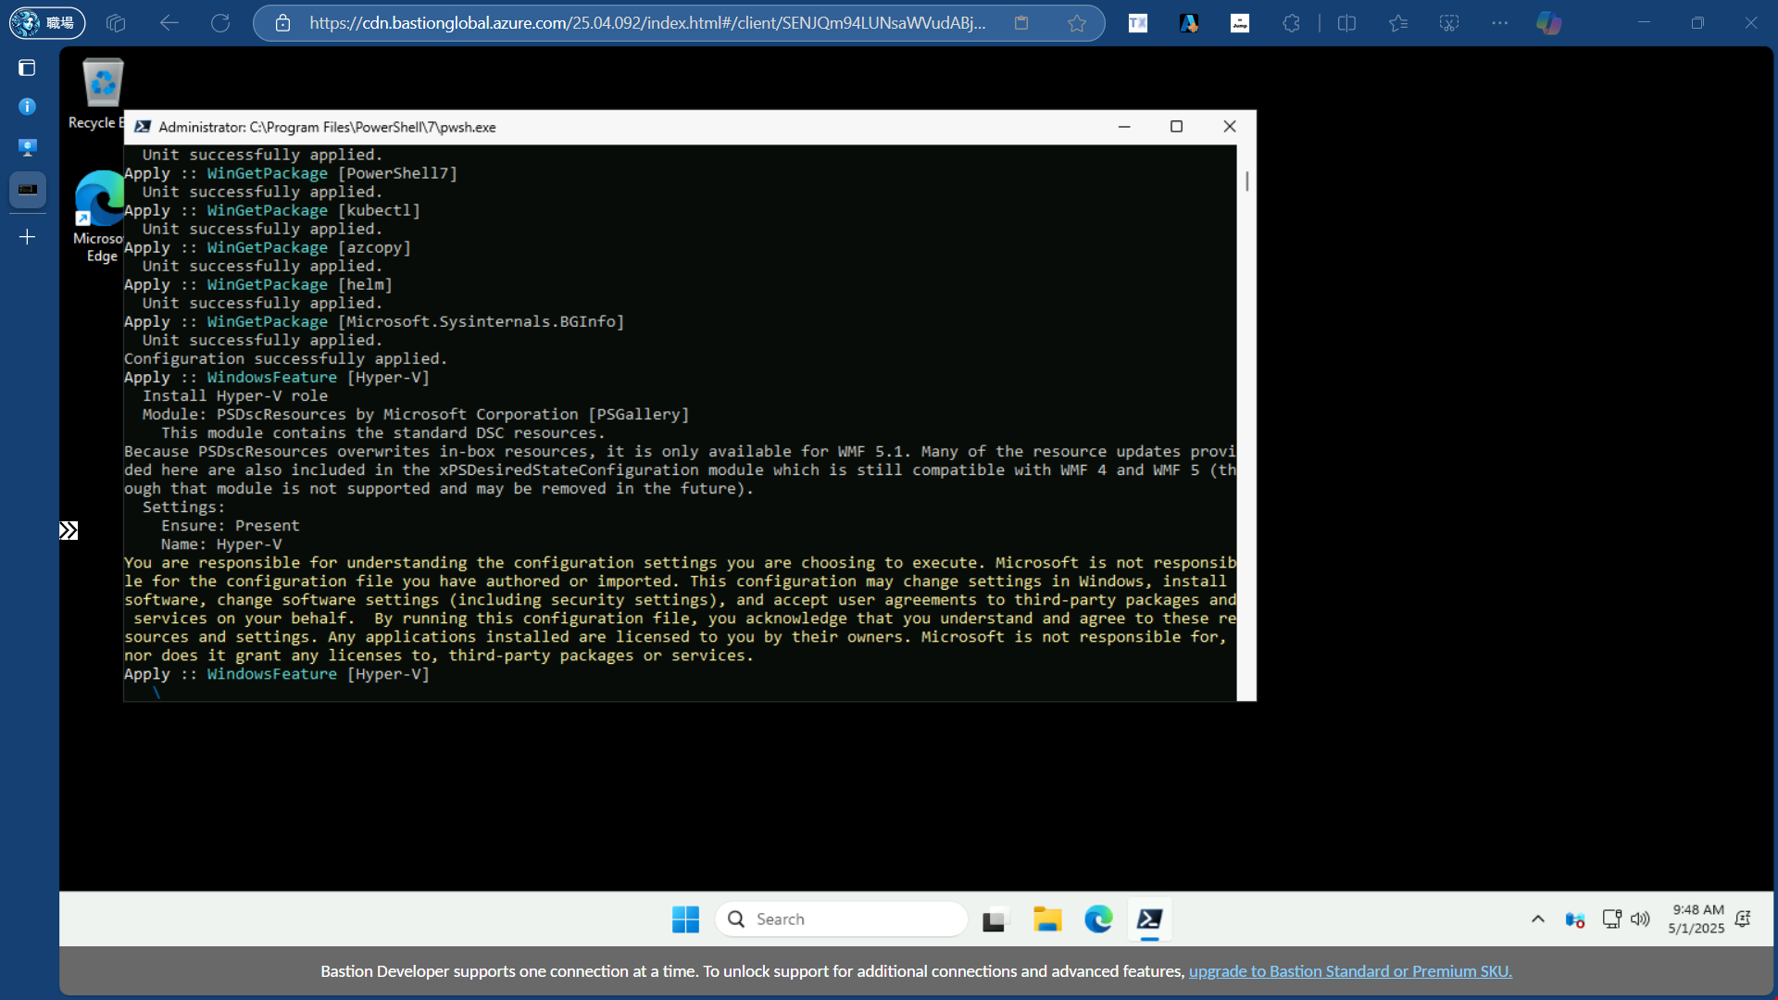1778x1000 pixels.
Task: Open browser extensions puzzle icon
Action: click(1291, 23)
